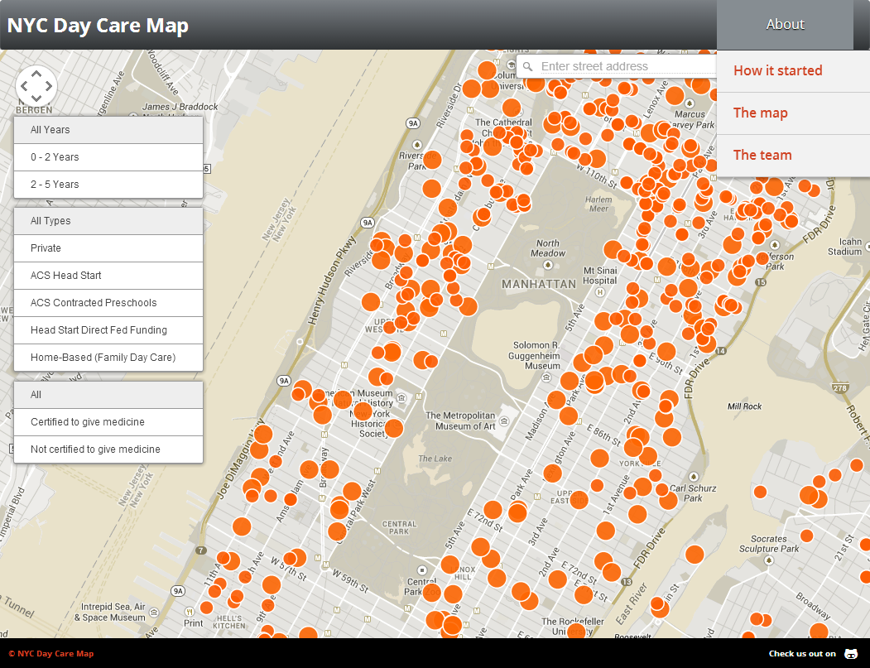Filter by Private day care type
This screenshot has width=870, height=668.
click(108, 248)
